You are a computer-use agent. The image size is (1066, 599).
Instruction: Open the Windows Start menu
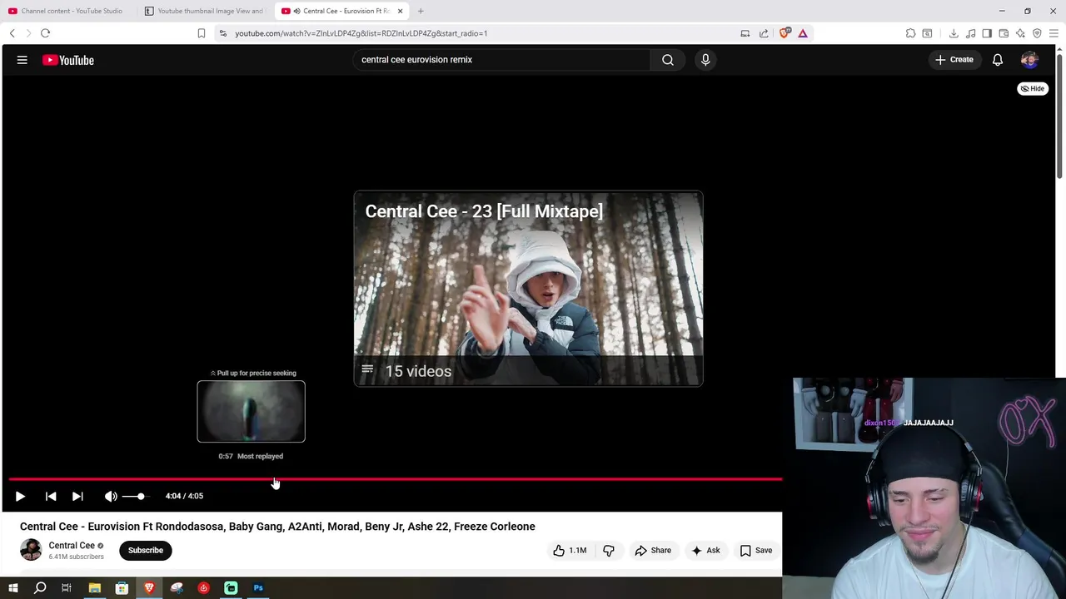[x=12, y=588]
